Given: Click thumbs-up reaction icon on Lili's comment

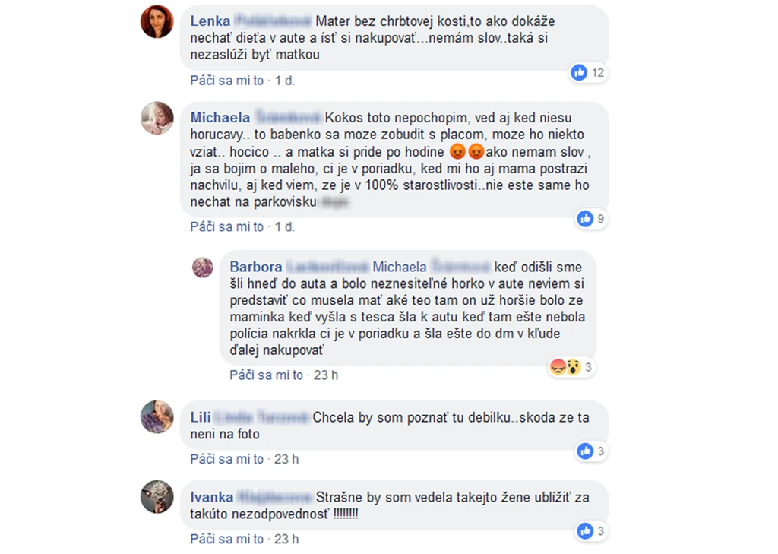Looking at the screenshot, I should tap(585, 451).
